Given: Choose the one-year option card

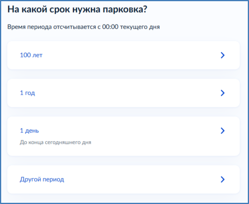Looking at the screenshot, I should (123, 93).
